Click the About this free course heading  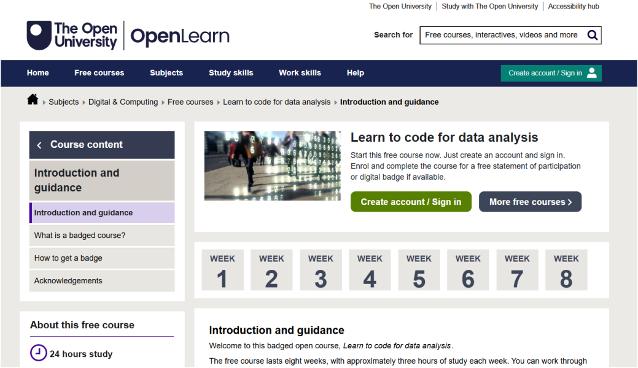pyautogui.click(x=82, y=325)
